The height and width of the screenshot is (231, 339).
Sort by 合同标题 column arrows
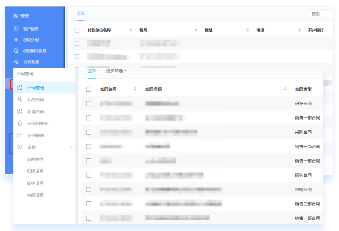285,89
